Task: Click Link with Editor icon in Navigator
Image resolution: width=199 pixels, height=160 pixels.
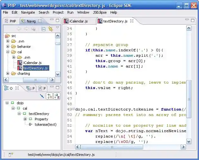Action: tap(50, 29)
